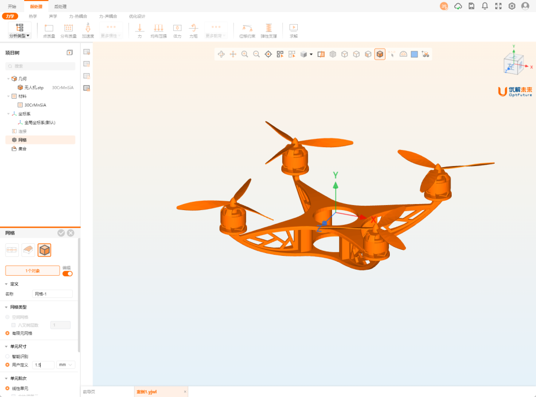
Task: Click the blue background color swatch
Action: [414, 54]
